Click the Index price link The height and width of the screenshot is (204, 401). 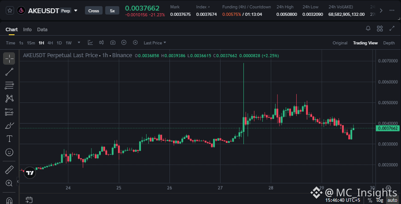point(203,7)
